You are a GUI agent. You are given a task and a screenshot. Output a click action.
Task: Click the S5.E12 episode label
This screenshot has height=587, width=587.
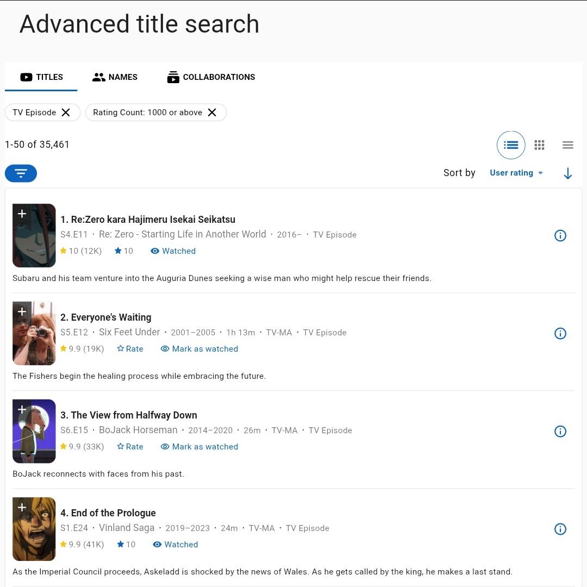[74, 333]
